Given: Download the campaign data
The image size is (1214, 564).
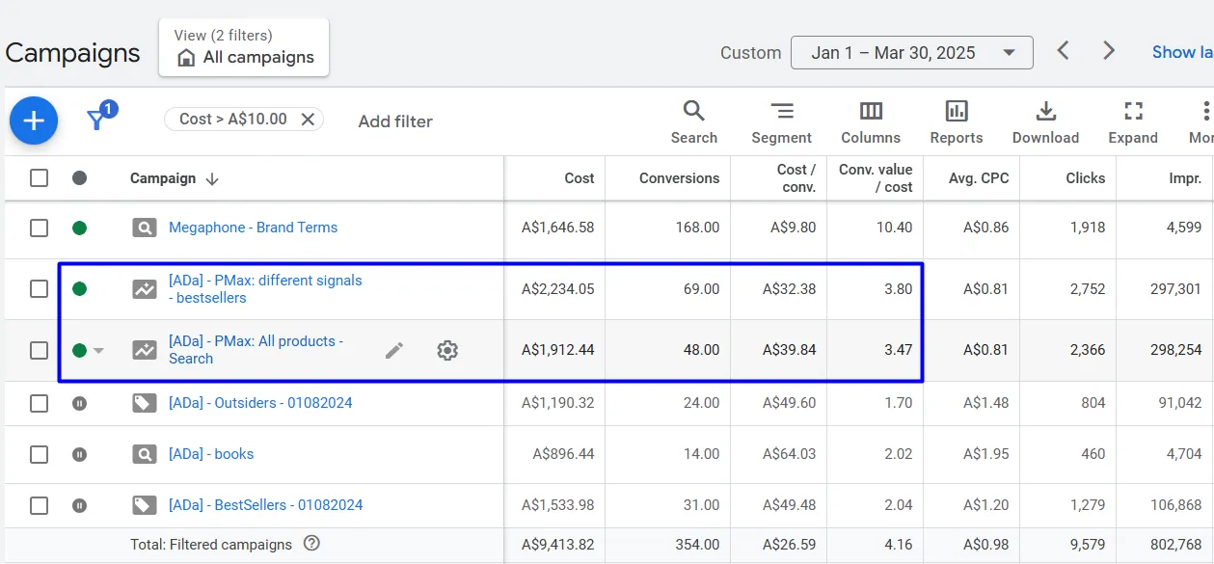Looking at the screenshot, I should 1045,121.
